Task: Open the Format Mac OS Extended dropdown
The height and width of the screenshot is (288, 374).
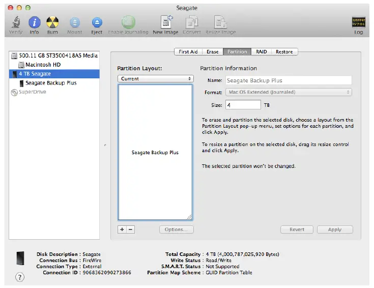Action: pyautogui.click(x=289, y=92)
